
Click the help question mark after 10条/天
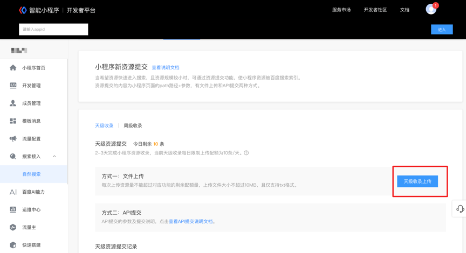246,153
